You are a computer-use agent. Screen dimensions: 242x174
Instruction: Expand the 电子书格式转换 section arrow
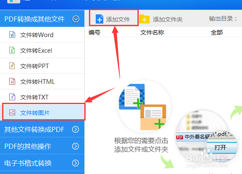(75, 163)
